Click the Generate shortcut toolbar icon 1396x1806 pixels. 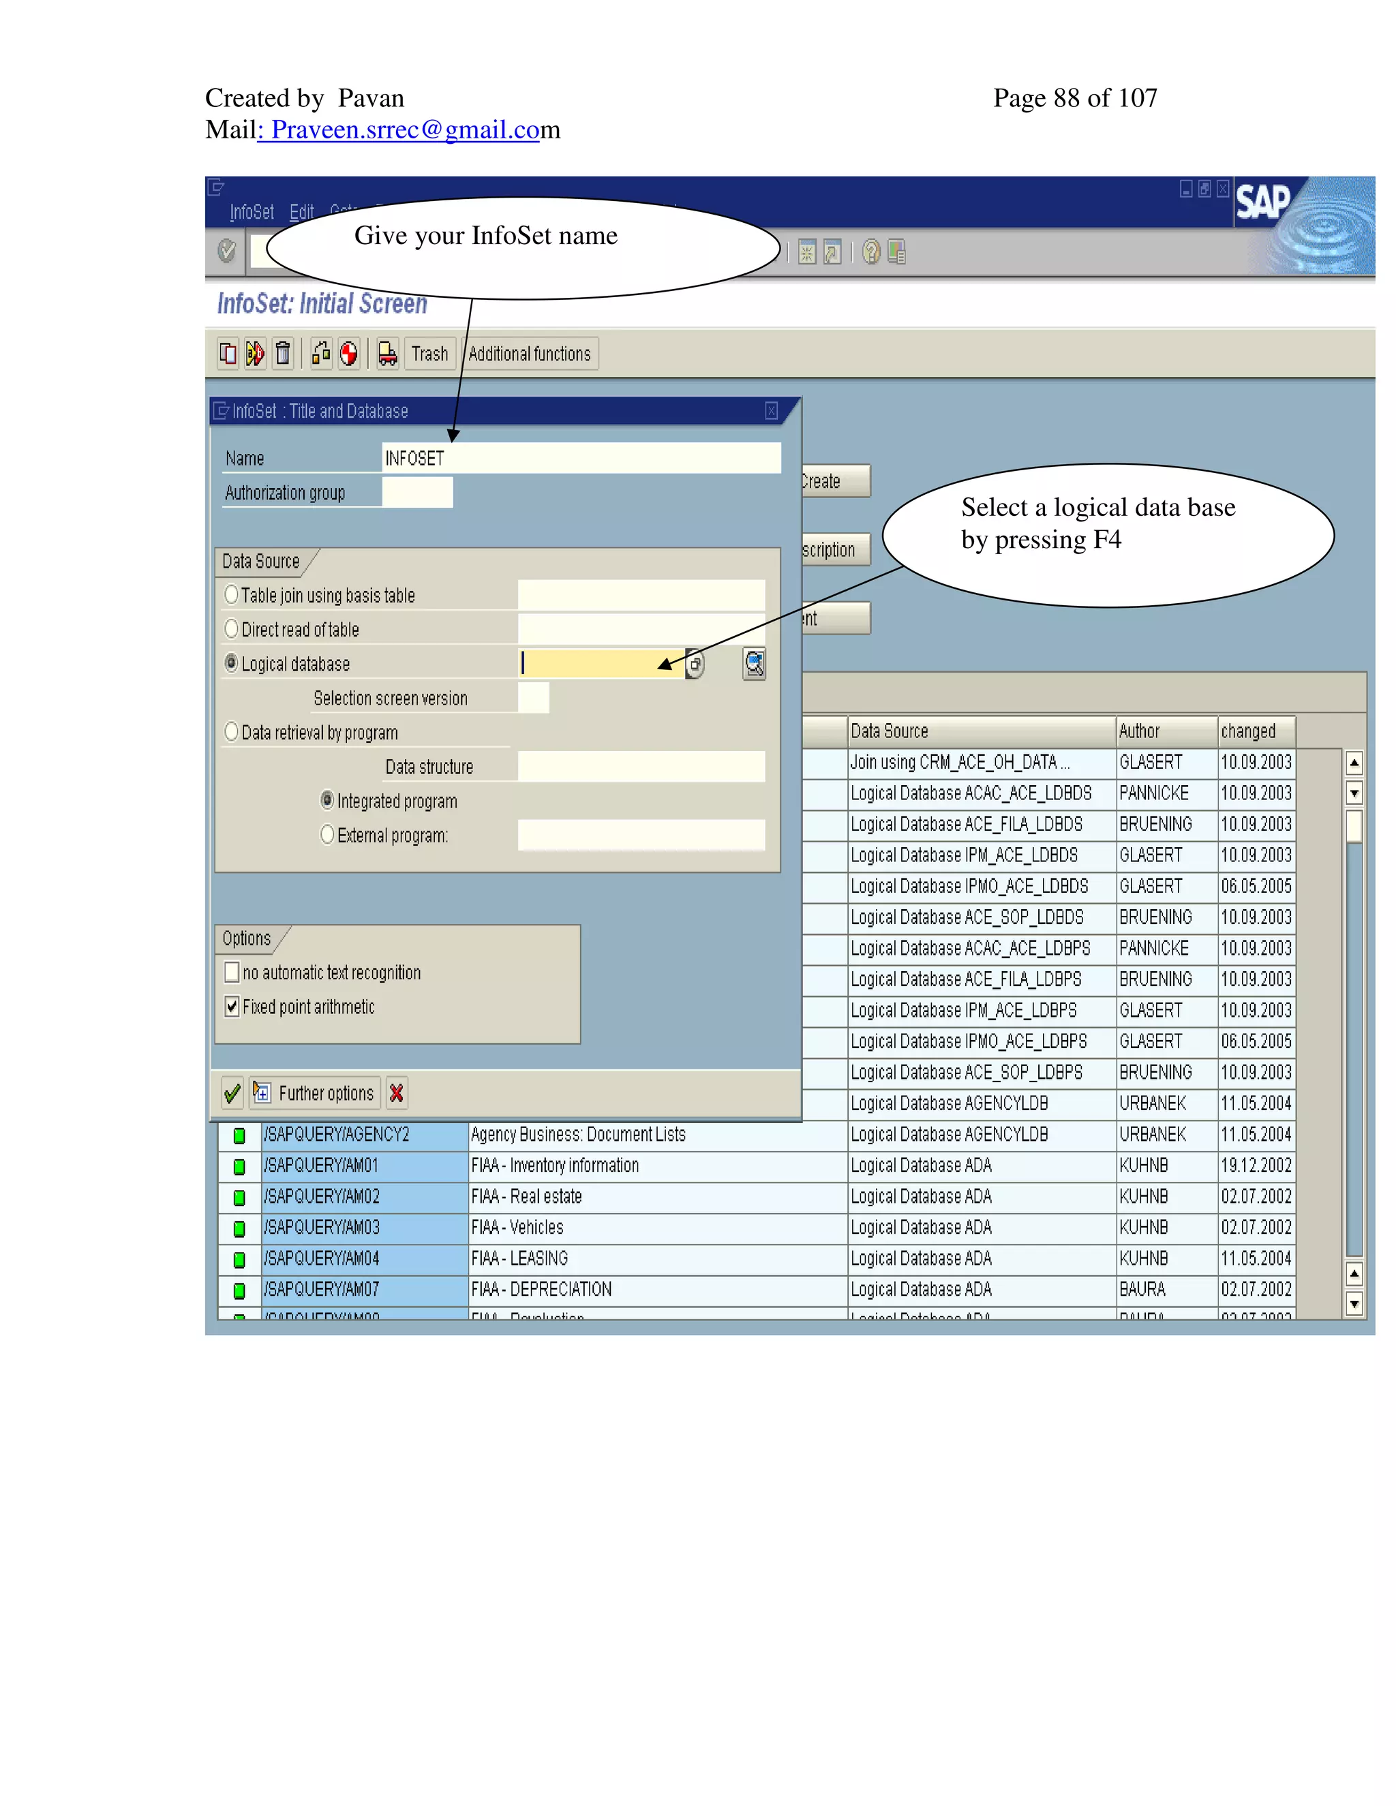pos(833,251)
